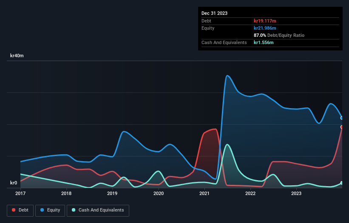349x223 pixels.
Task: Click the Dec 31 2023 tooltip date
Action: [x=214, y=13]
